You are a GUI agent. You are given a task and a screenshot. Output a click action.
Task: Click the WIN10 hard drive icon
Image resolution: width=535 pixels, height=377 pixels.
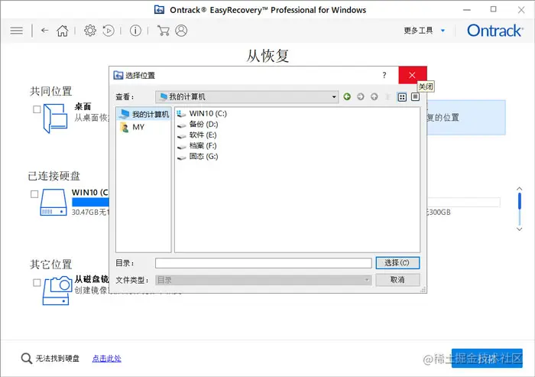coord(53,203)
